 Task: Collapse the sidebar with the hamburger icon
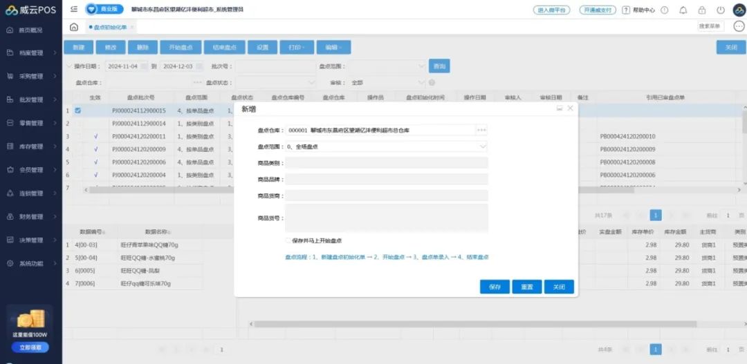click(x=74, y=10)
